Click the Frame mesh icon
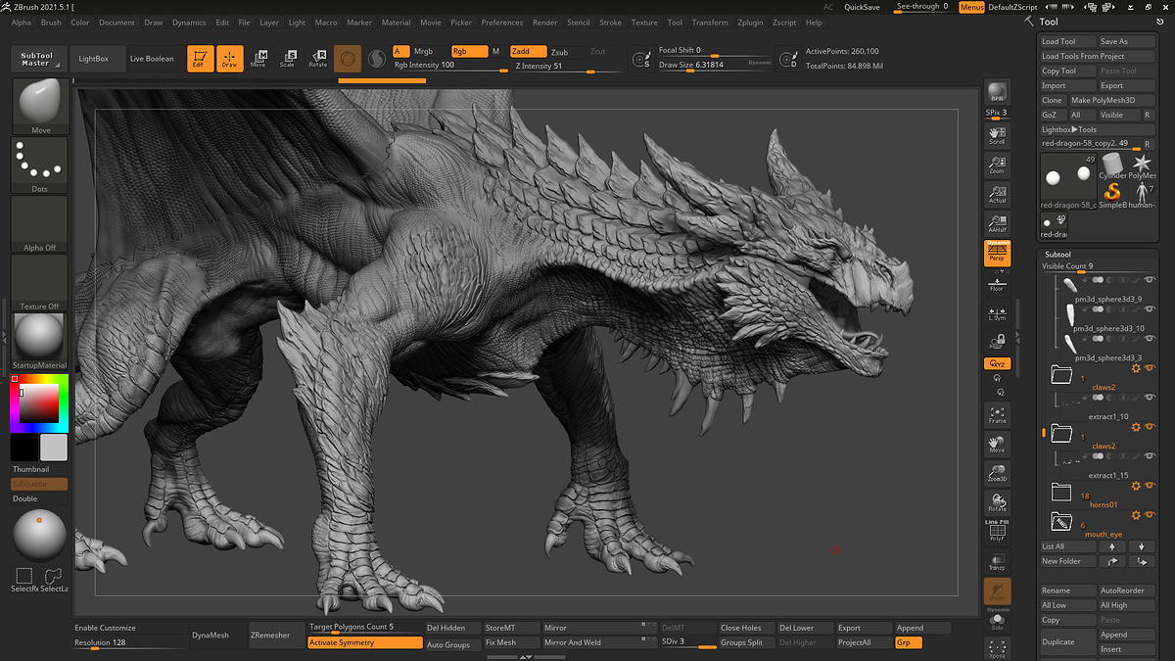Viewport: 1175px width, 661px height. [997, 414]
